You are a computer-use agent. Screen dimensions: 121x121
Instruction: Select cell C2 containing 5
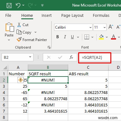pyautogui.click(x=88, y=80)
